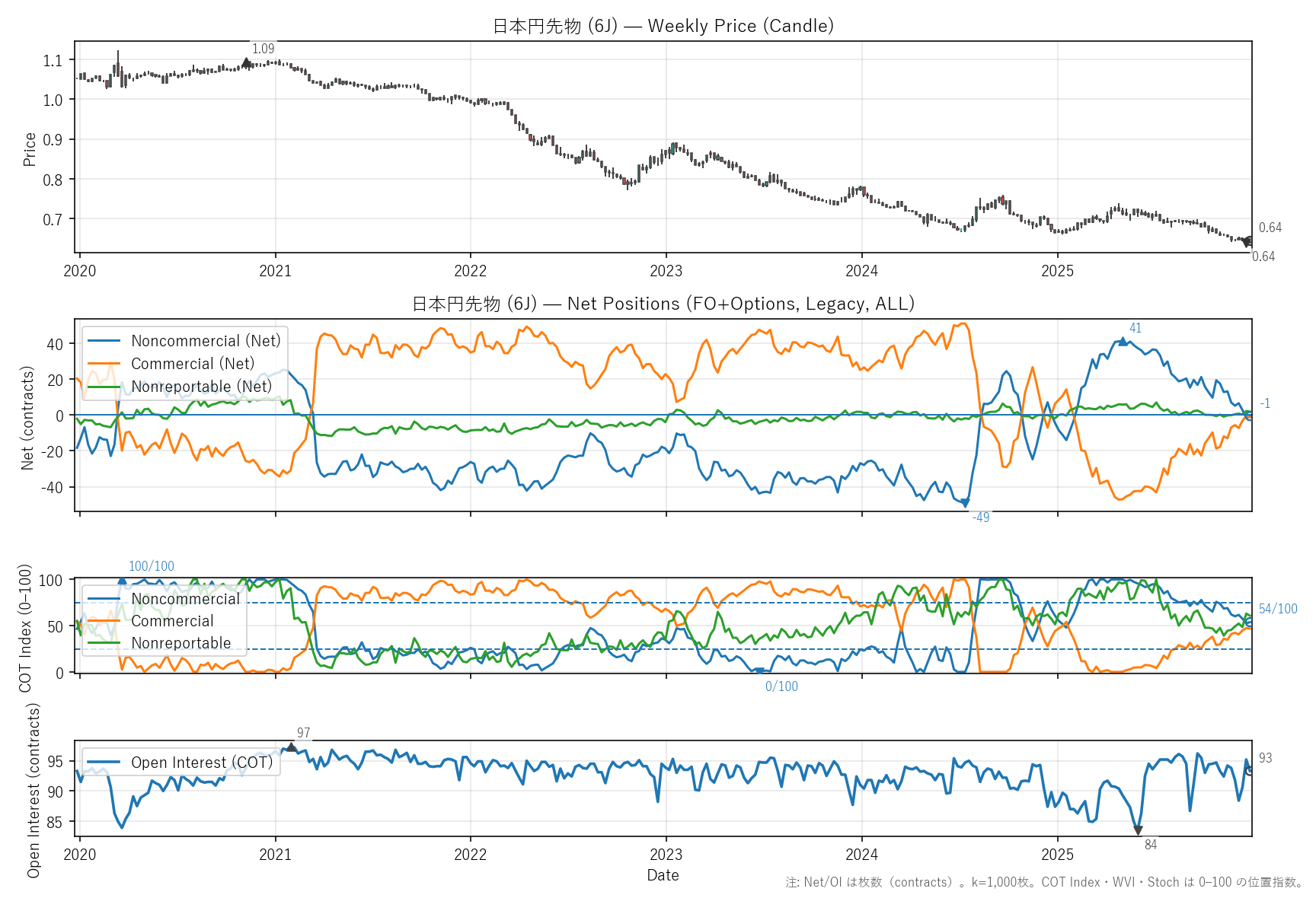Click the Net Positions chart title
Image resolution: width=1316 pixels, height=898 pixels.
tap(663, 304)
